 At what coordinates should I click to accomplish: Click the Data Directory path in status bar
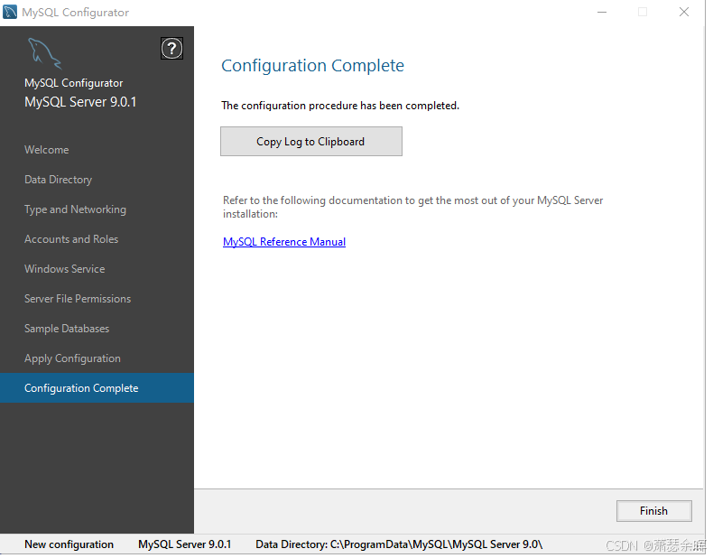[x=399, y=544]
